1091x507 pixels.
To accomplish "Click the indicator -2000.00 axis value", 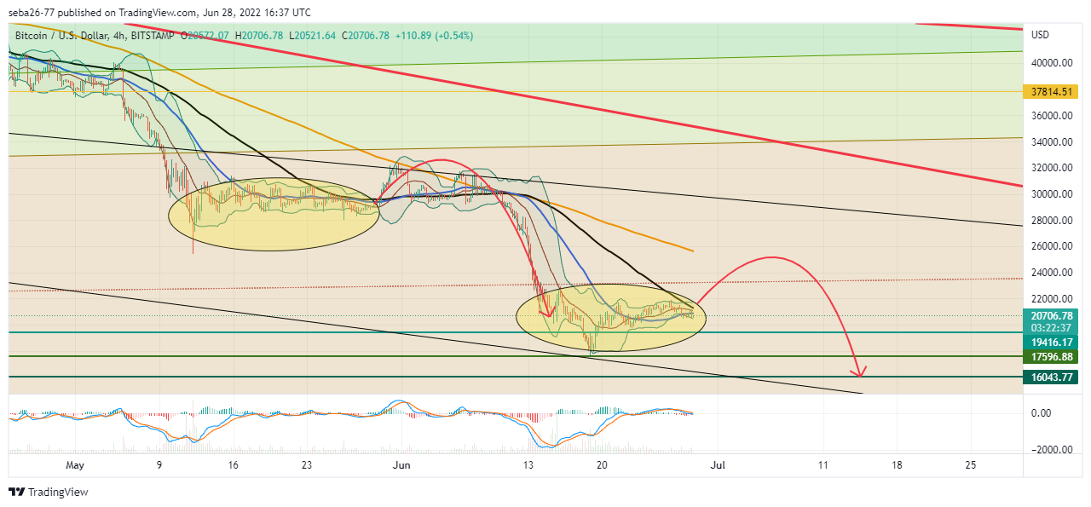I will pyautogui.click(x=1051, y=450).
